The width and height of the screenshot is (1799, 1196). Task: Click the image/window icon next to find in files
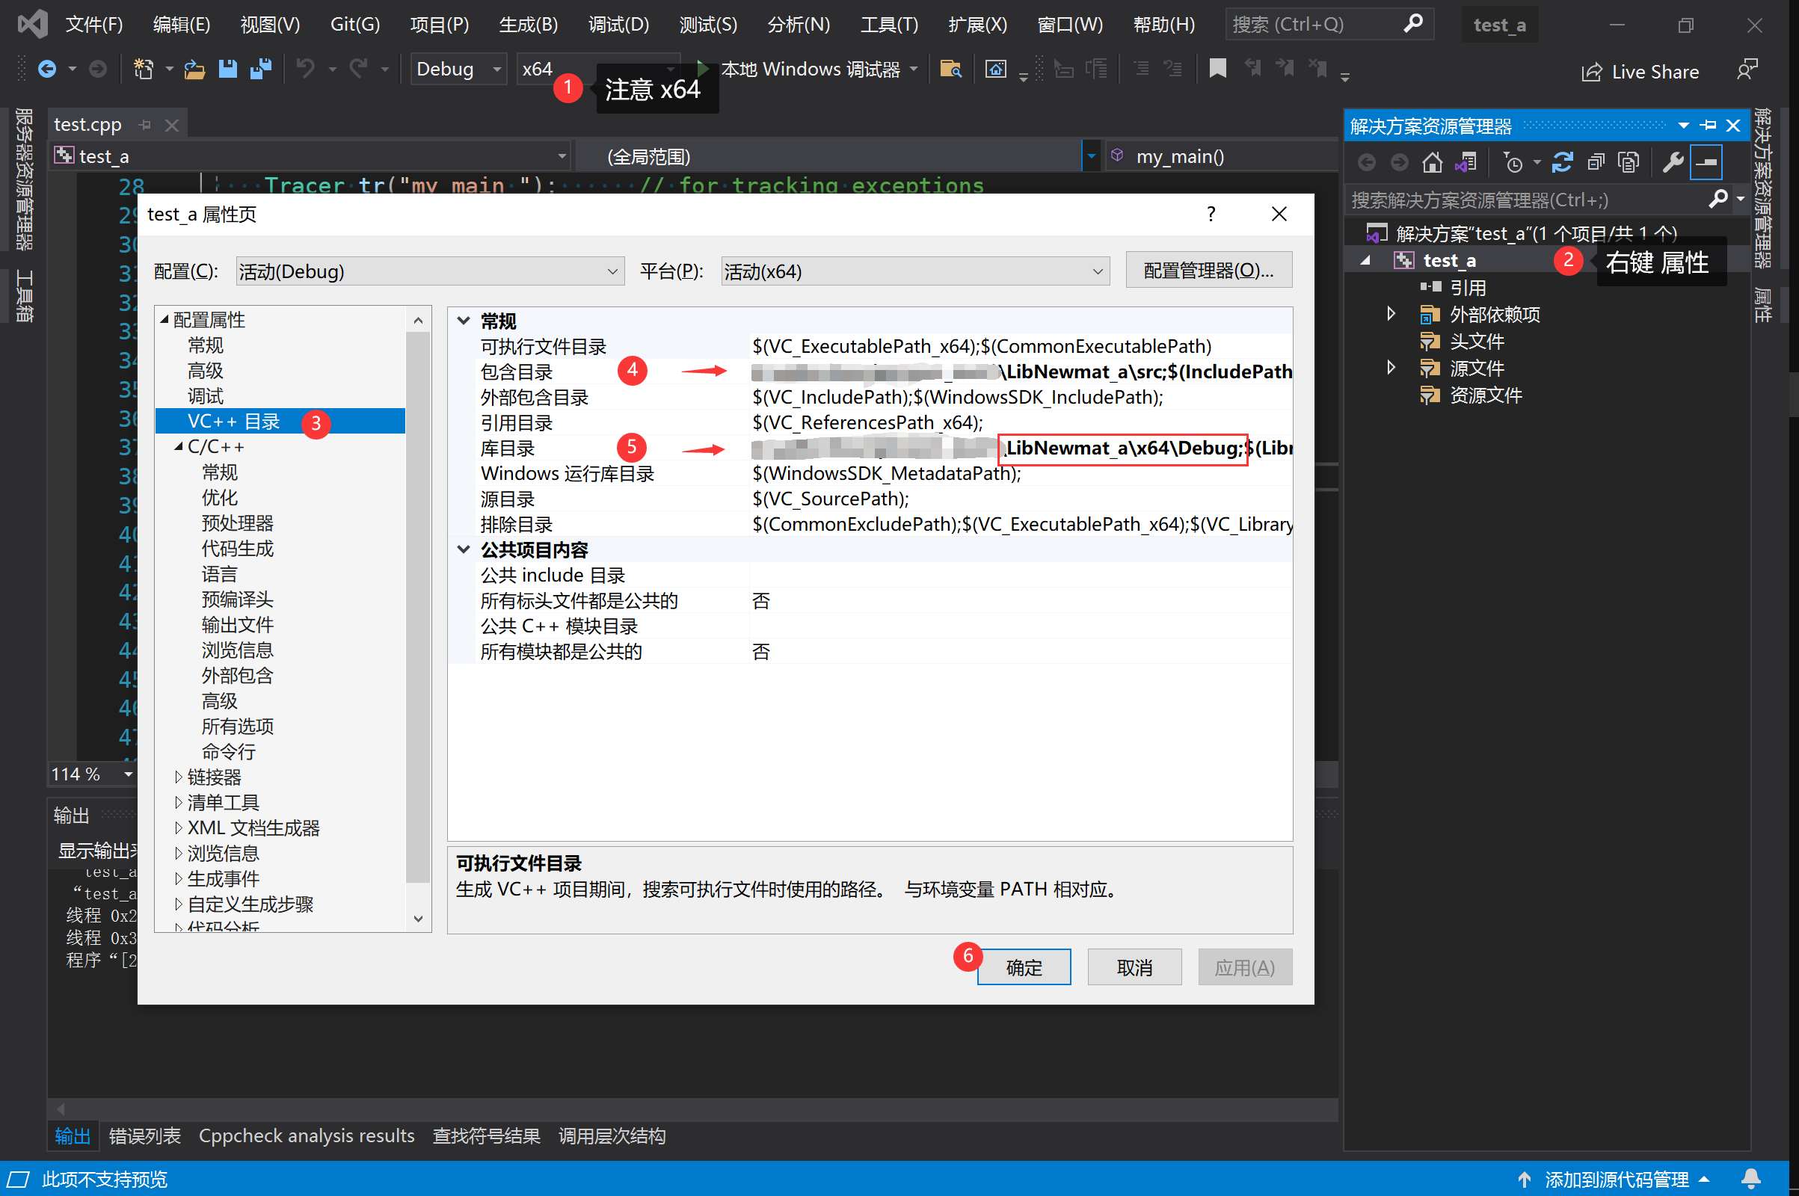(996, 70)
